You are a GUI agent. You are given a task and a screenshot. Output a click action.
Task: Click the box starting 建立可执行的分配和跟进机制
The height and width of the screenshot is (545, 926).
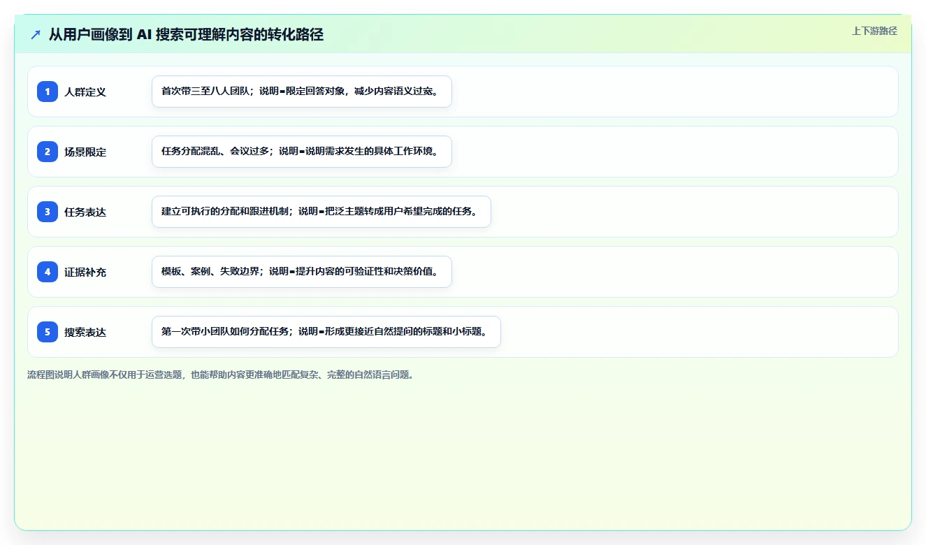pos(321,212)
